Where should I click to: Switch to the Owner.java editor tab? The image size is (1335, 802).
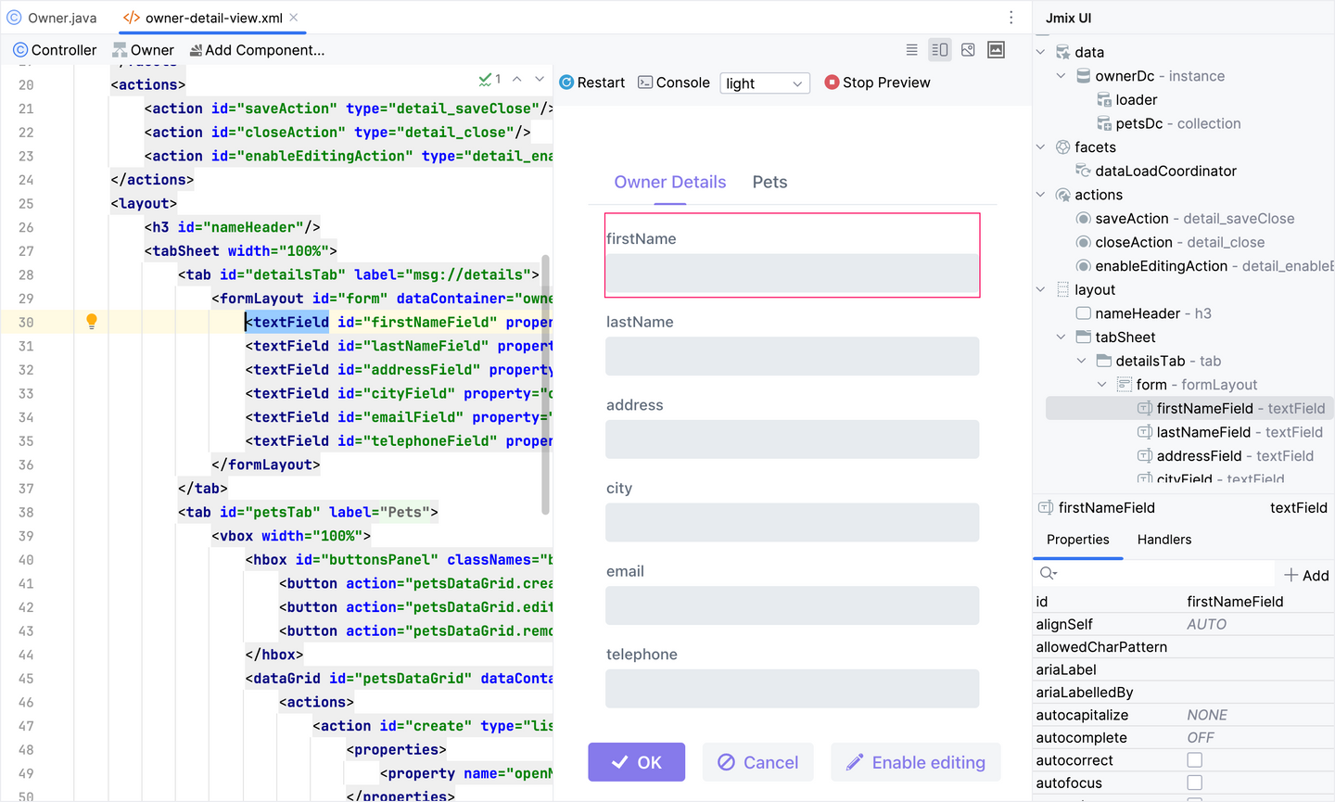tap(53, 18)
